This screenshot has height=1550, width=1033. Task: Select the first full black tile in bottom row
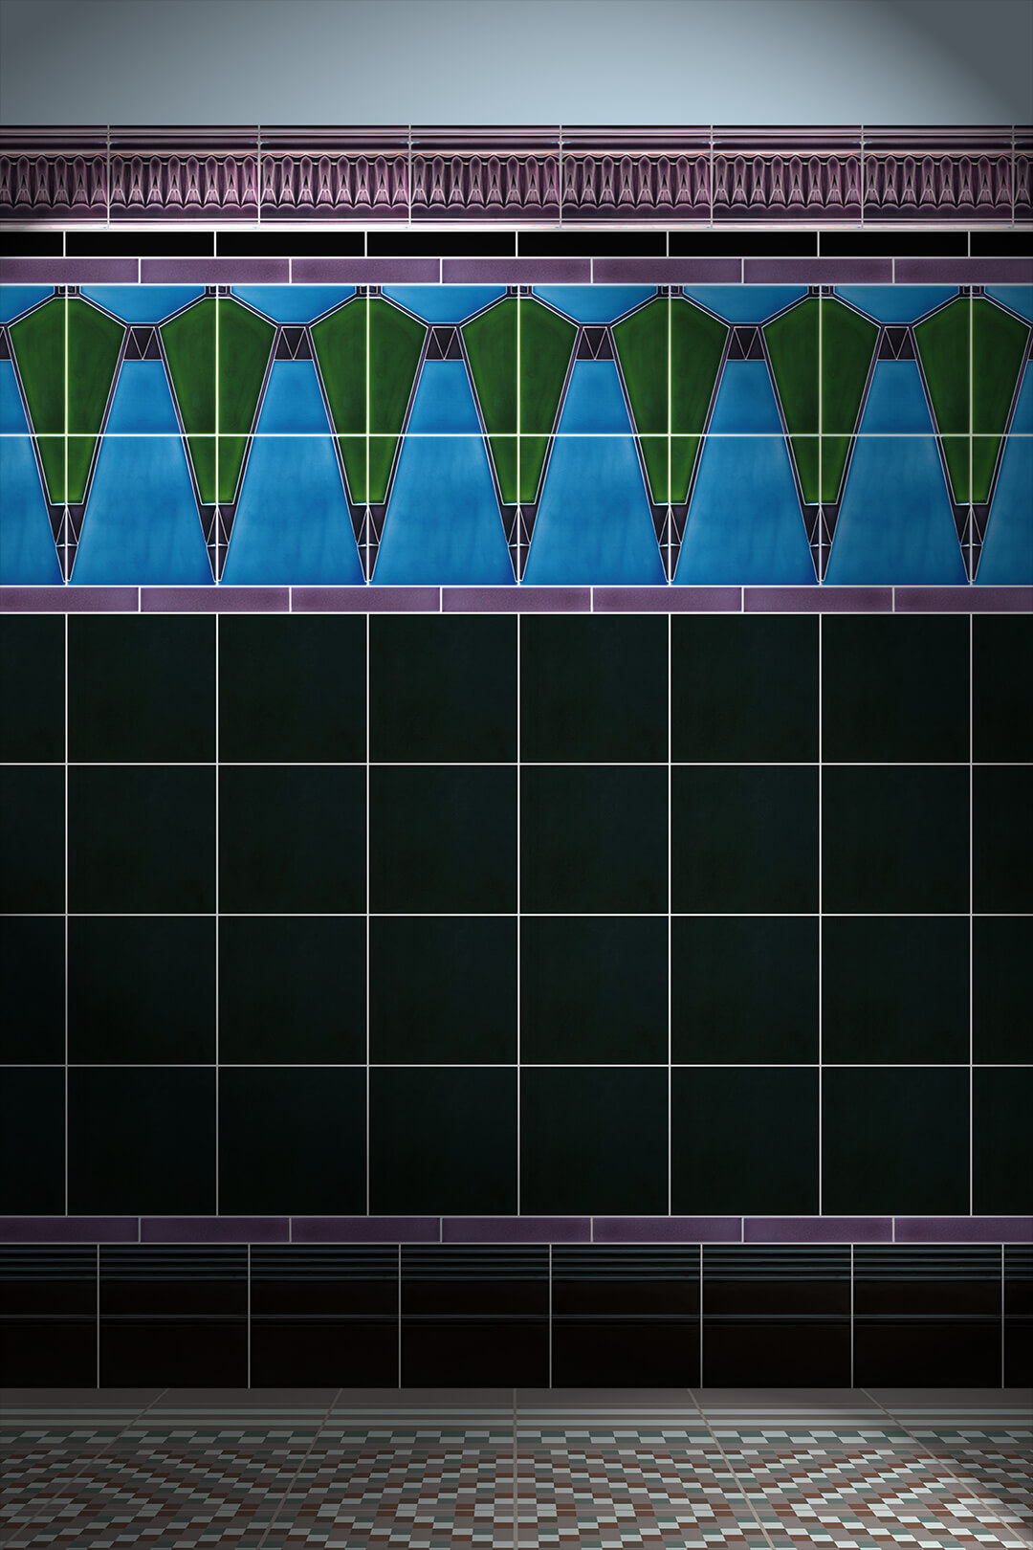coord(142,1140)
